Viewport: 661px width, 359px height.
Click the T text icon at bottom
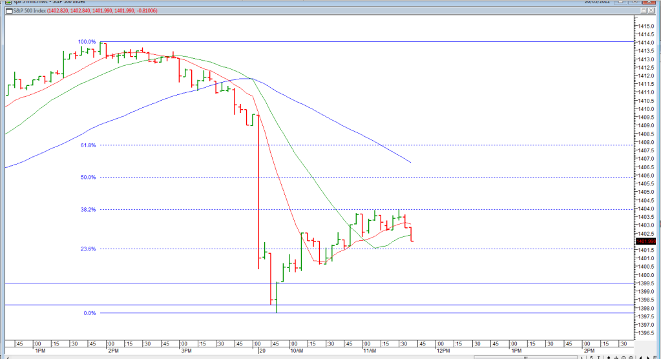(x=598, y=357)
